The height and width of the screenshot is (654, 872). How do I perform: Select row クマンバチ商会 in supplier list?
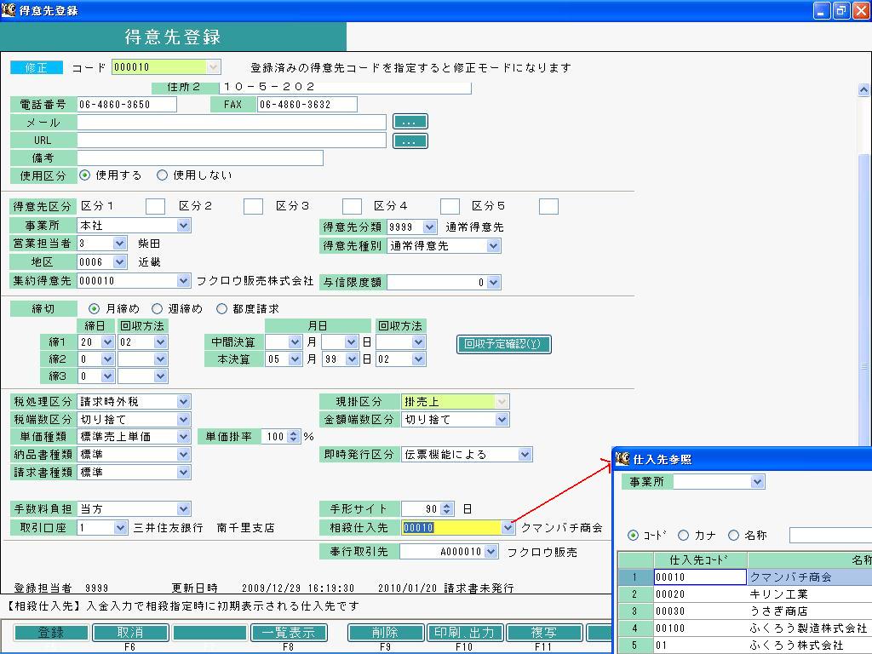click(x=744, y=577)
